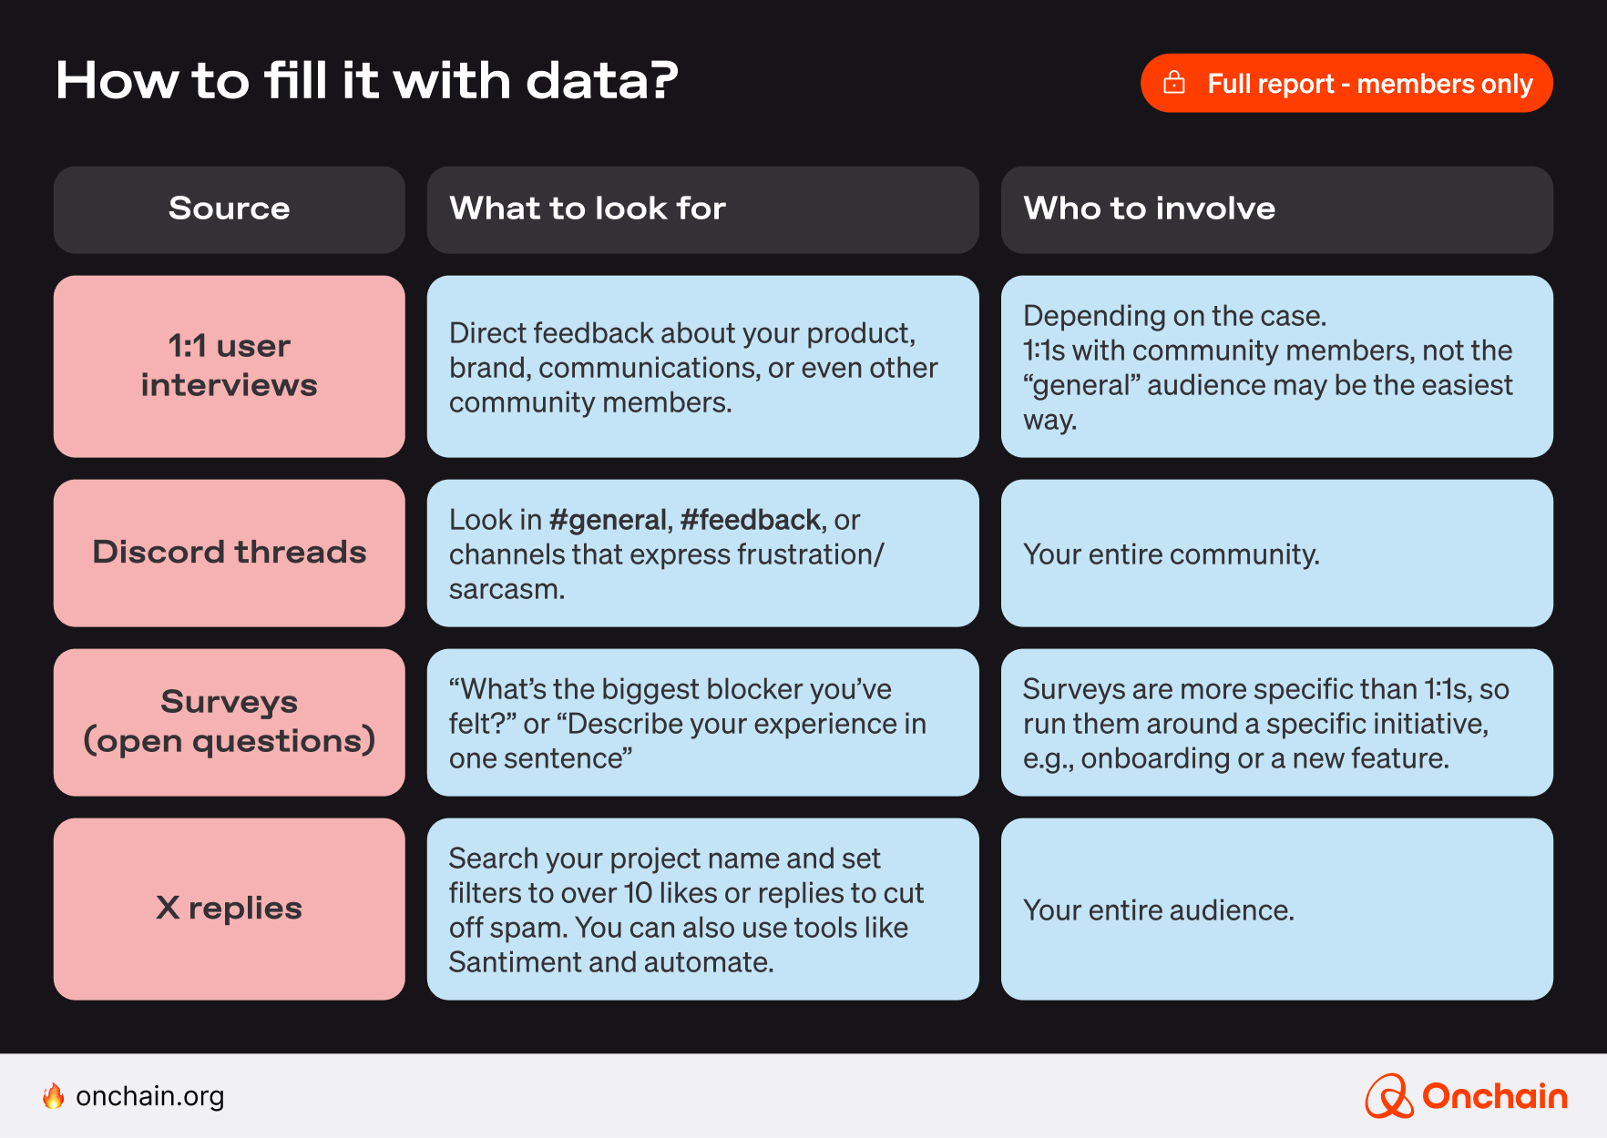
Task: Select the Your entire audience cell
Action: (x=1276, y=909)
